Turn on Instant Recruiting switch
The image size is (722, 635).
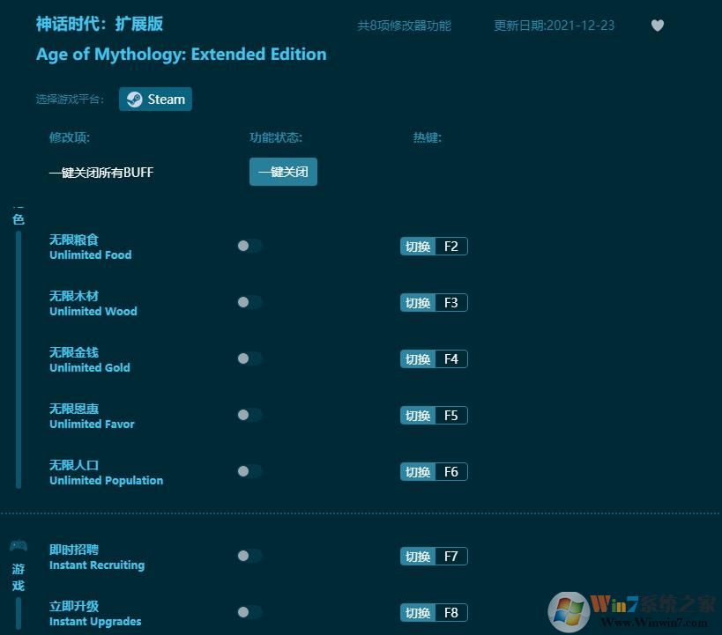tap(249, 556)
